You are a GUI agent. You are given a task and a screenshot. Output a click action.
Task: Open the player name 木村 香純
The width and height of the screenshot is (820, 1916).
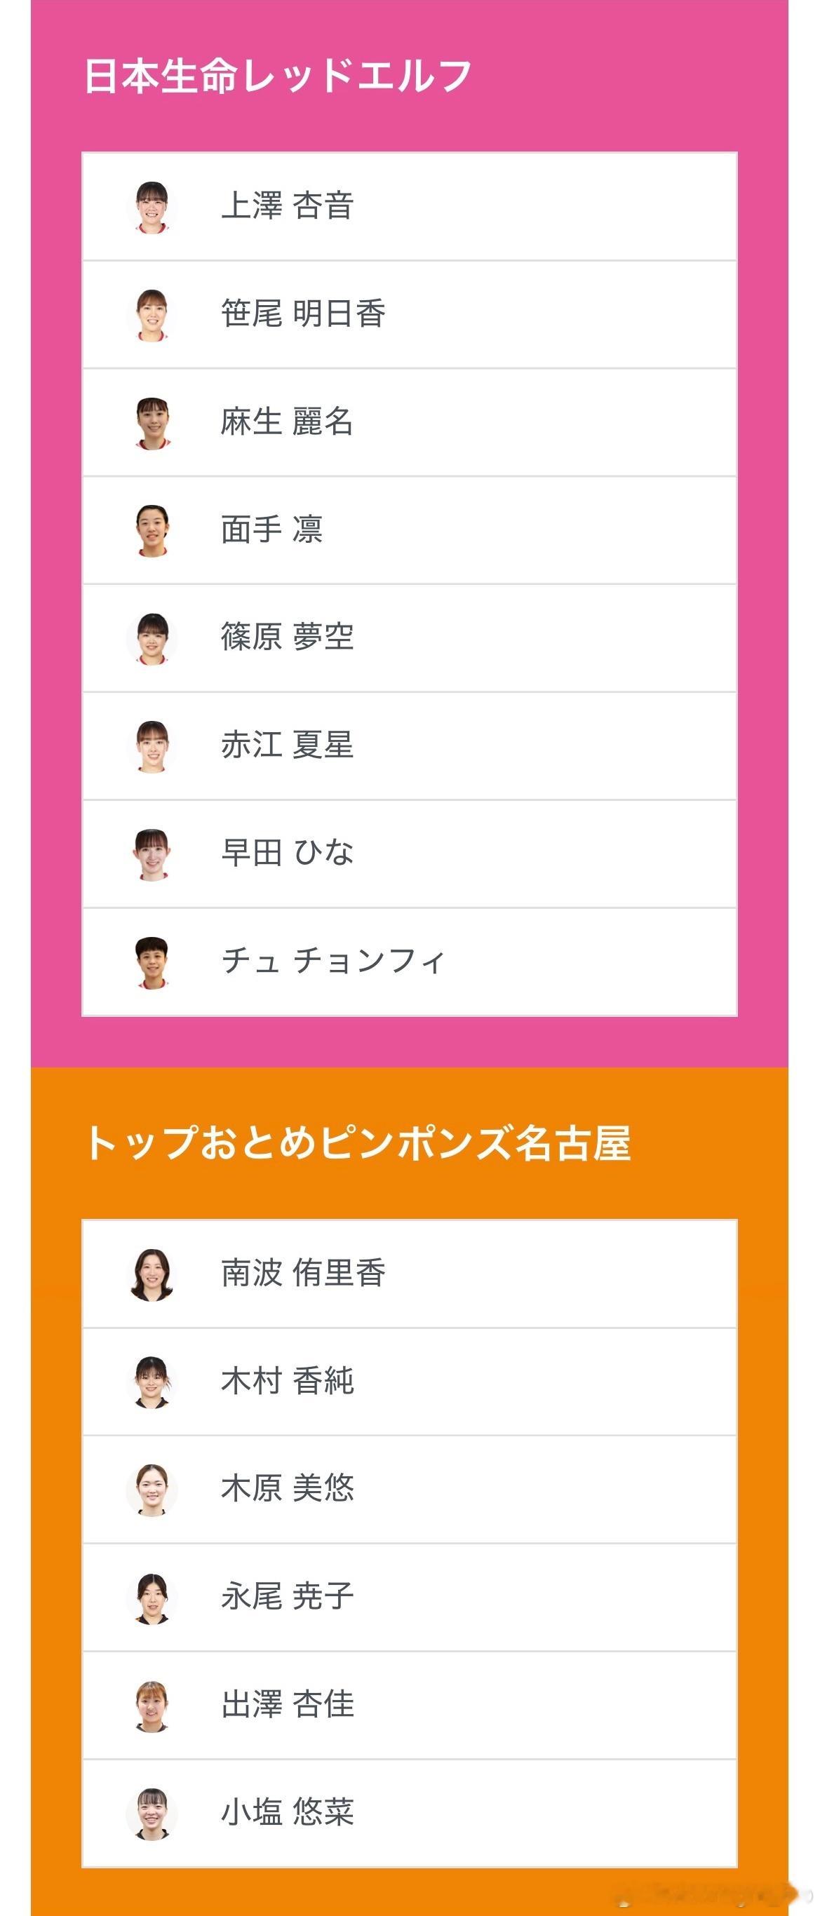pos(287,1381)
